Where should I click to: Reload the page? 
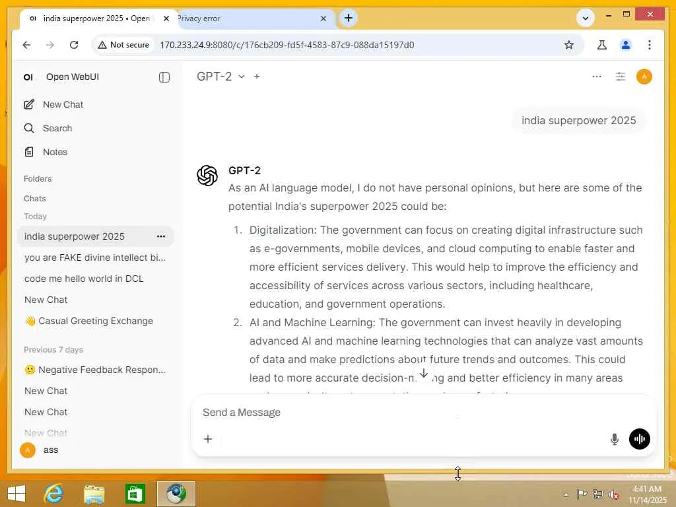pyautogui.click(x=74, y=45)
